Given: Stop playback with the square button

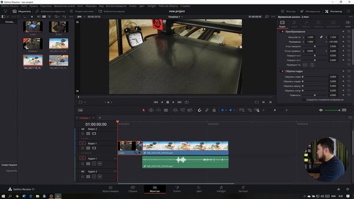Looking at the screenshot, I should coord(168,102).
